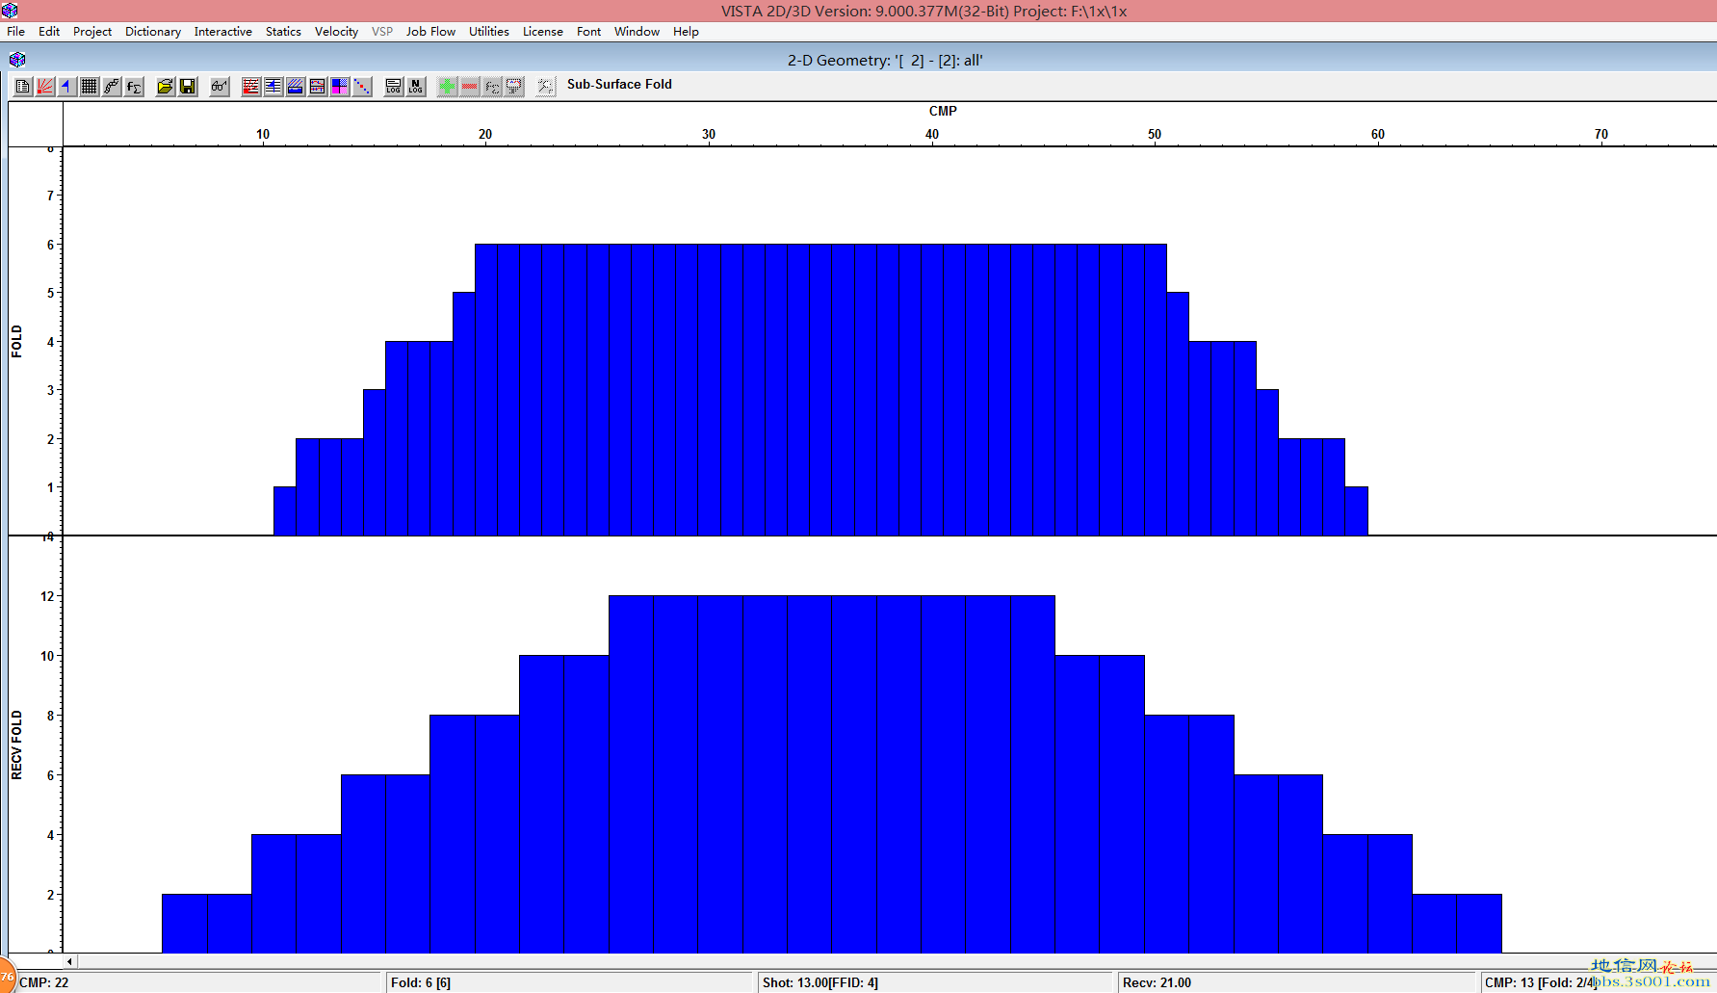The image size is (1717, 993).
Task: Open the File menu
Action: (16, 32)
